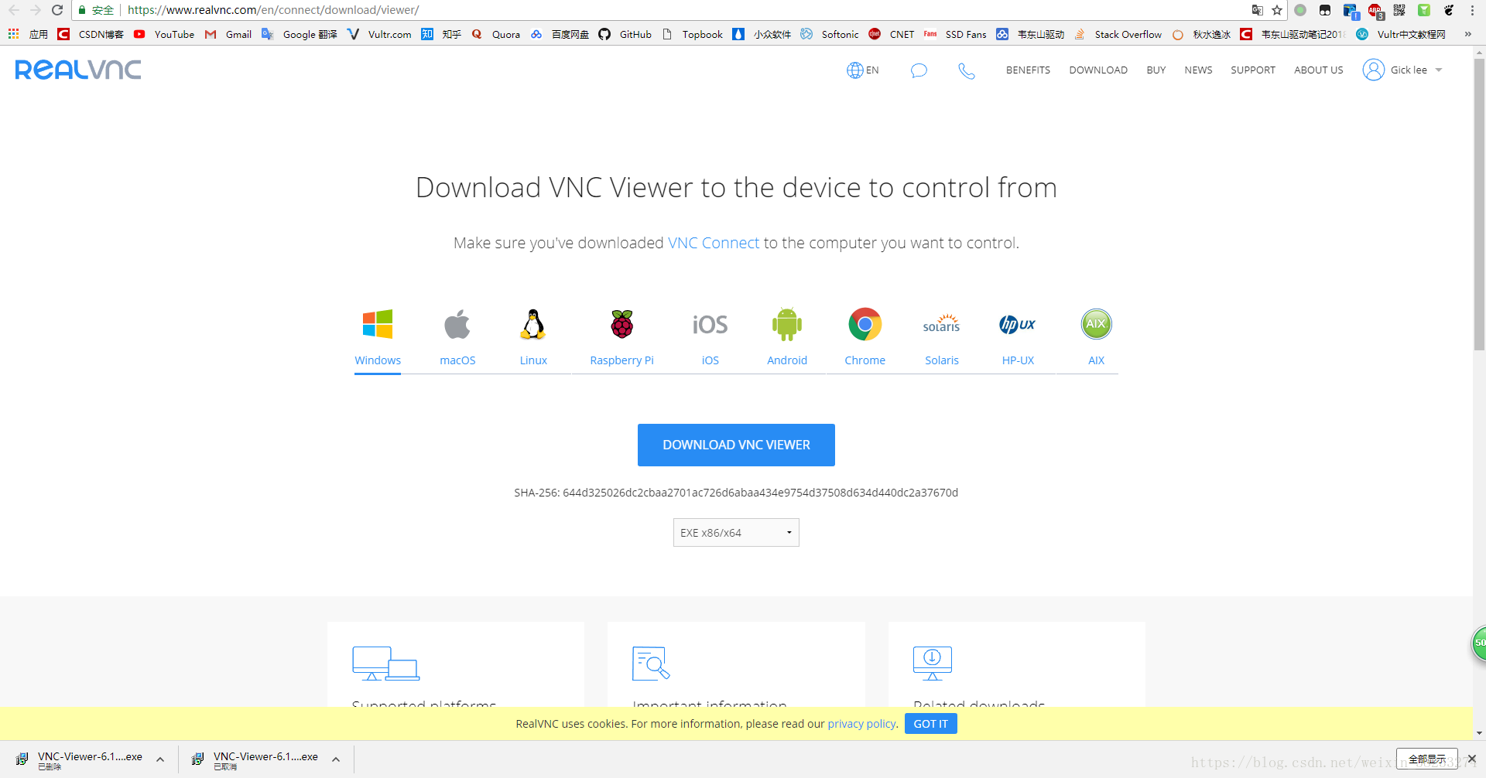Open the EN language globe selector
This screenshot has height=778, width=1486.
[863, 70]
